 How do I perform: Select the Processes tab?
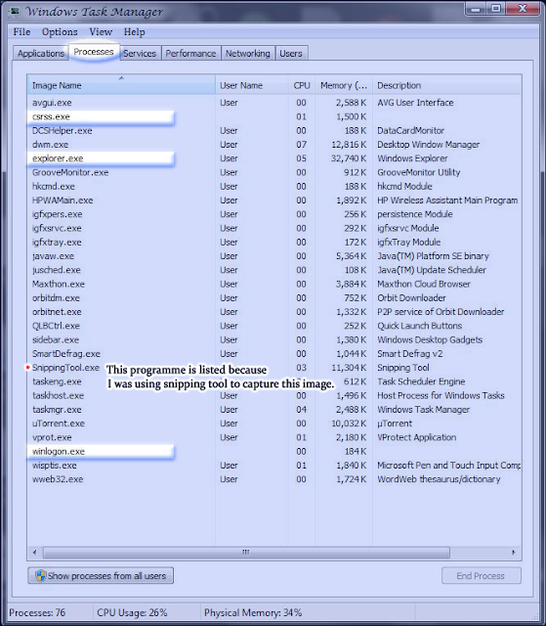pos(94,52)
